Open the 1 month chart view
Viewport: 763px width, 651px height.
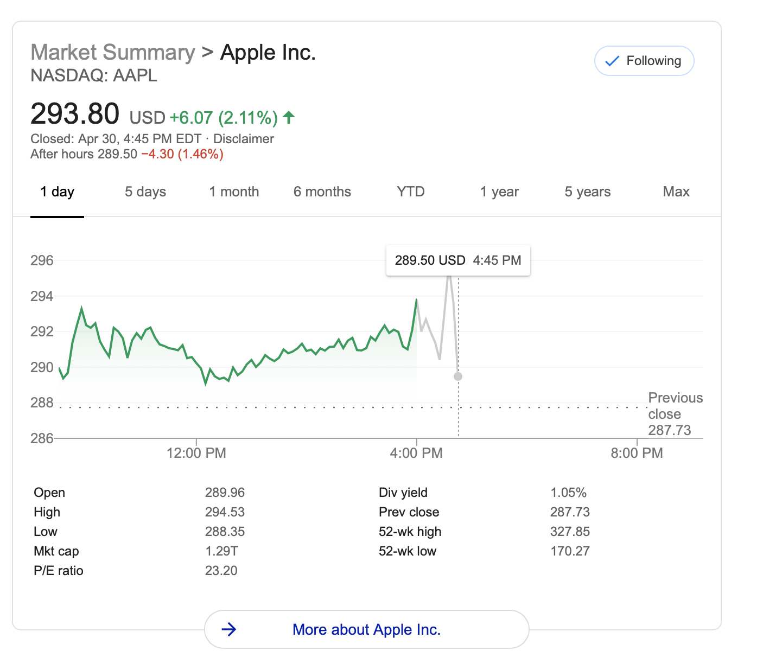click(x=234, y=192)
